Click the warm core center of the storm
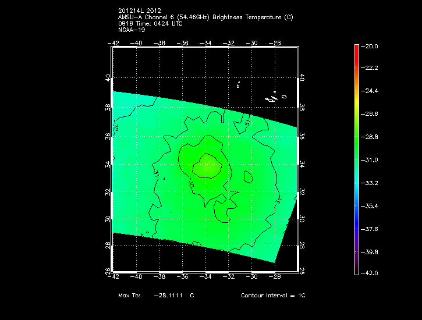The image size is (422, 320). point(205,165)
